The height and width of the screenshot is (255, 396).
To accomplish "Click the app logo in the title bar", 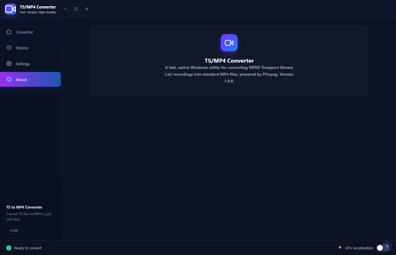I will pyautogui.click(x=10, y=9).
